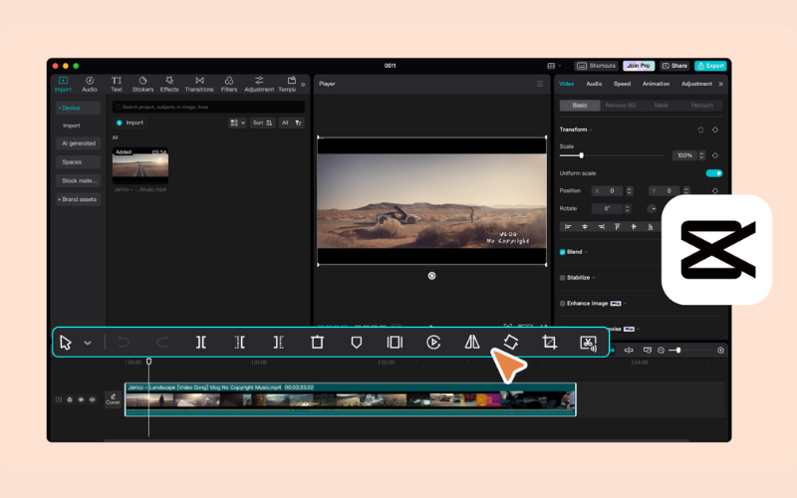The image size is (797, 498).
Task: Click the Freeze frame icon
Action: (395, 343)
